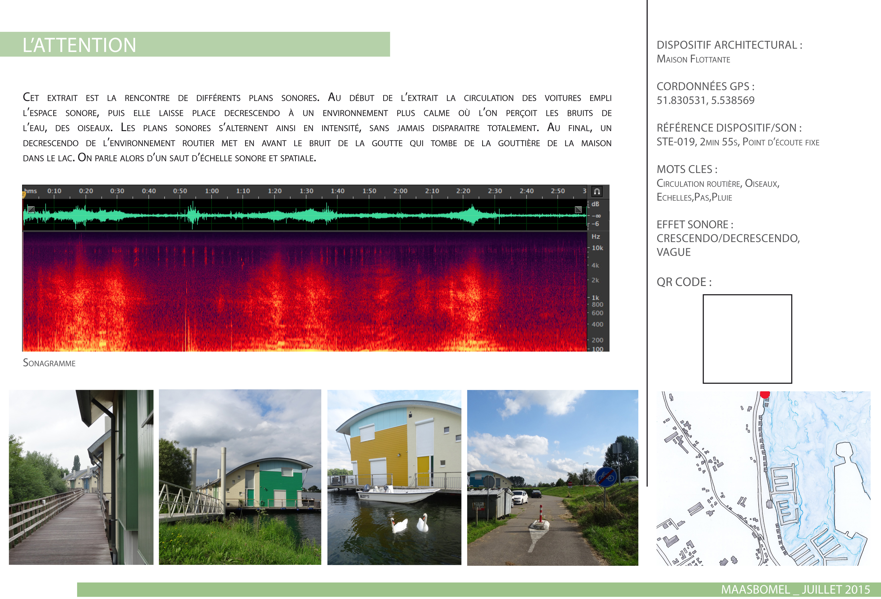This screenshot has height=599, width=881.
Task: Click the road with cycle sign photo
Action: (552, 478)
